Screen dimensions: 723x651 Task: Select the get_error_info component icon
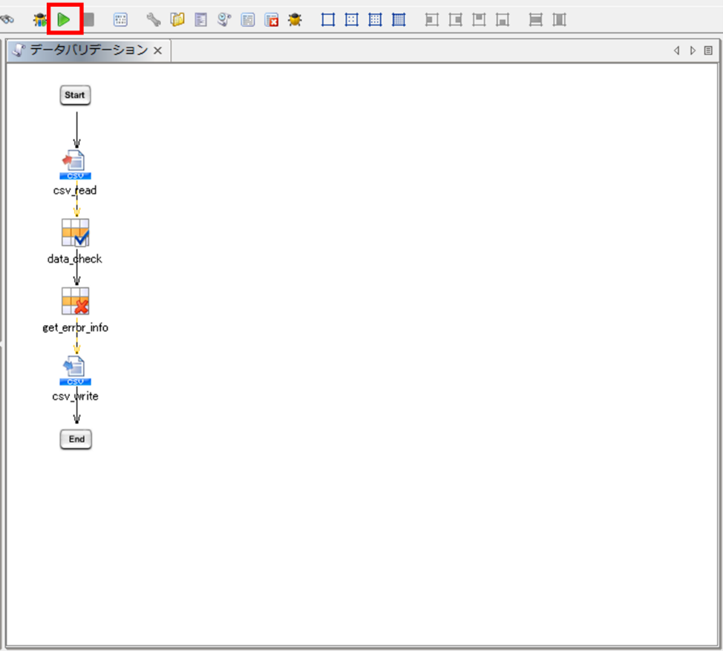[75, 301]
